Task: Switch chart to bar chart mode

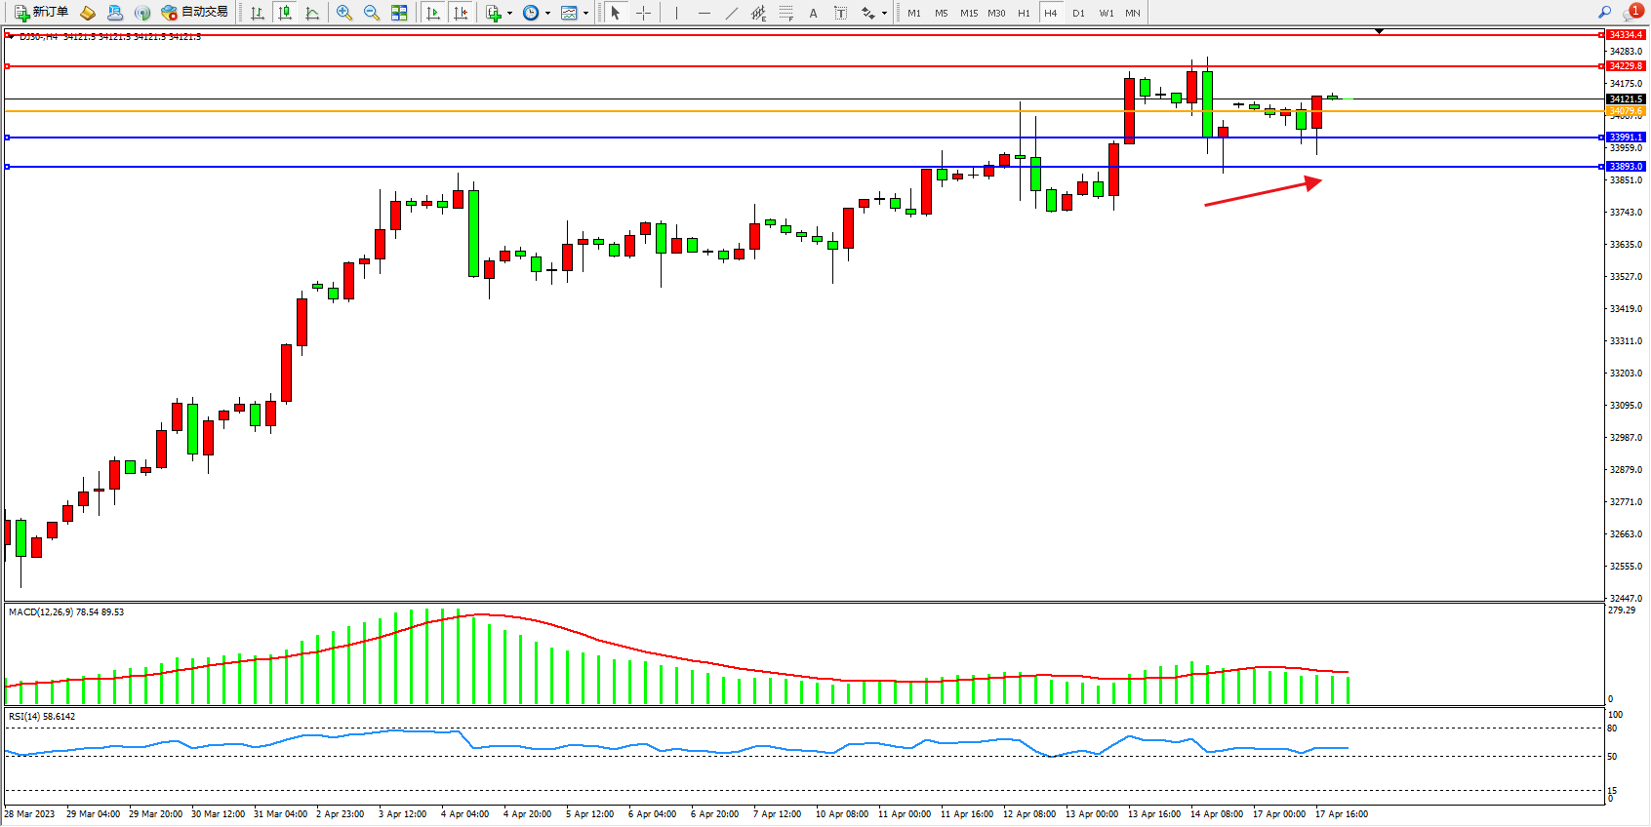Action: [x=258, y=13]
